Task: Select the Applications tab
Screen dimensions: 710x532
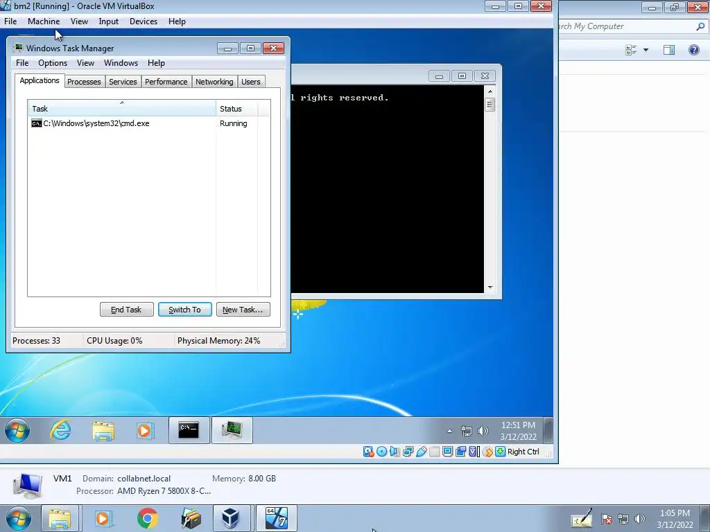Action: (40, 80)
